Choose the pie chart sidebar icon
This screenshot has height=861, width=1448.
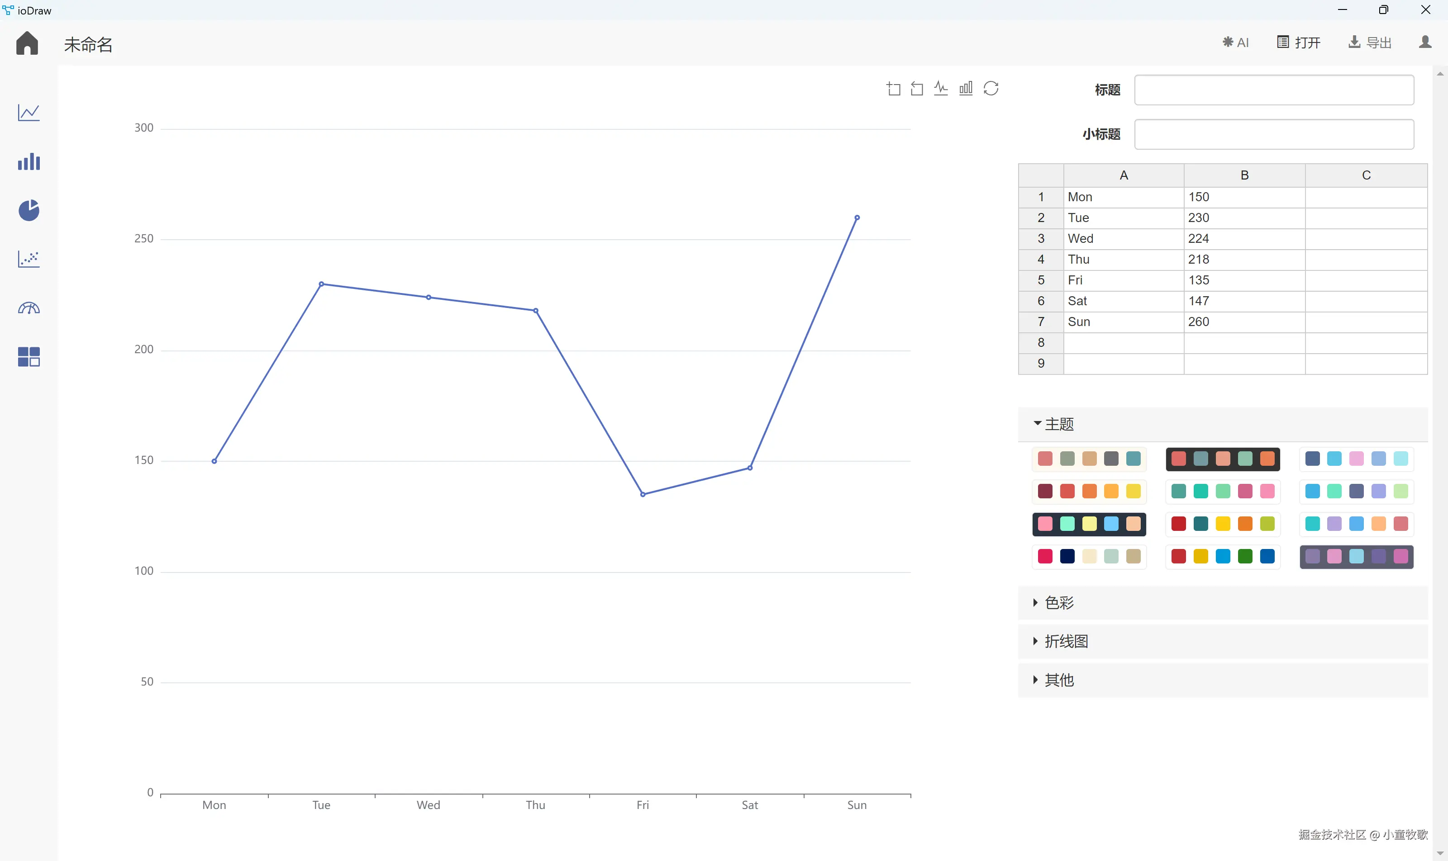pos(29,210)
